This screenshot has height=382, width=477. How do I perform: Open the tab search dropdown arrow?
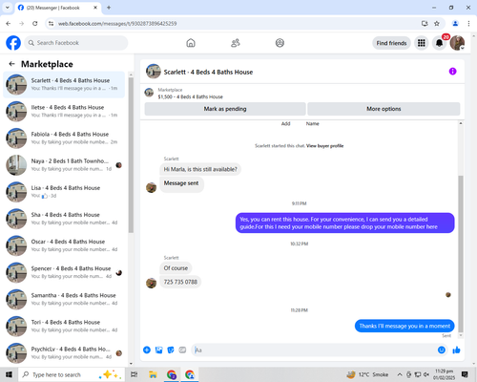[8, 8]
